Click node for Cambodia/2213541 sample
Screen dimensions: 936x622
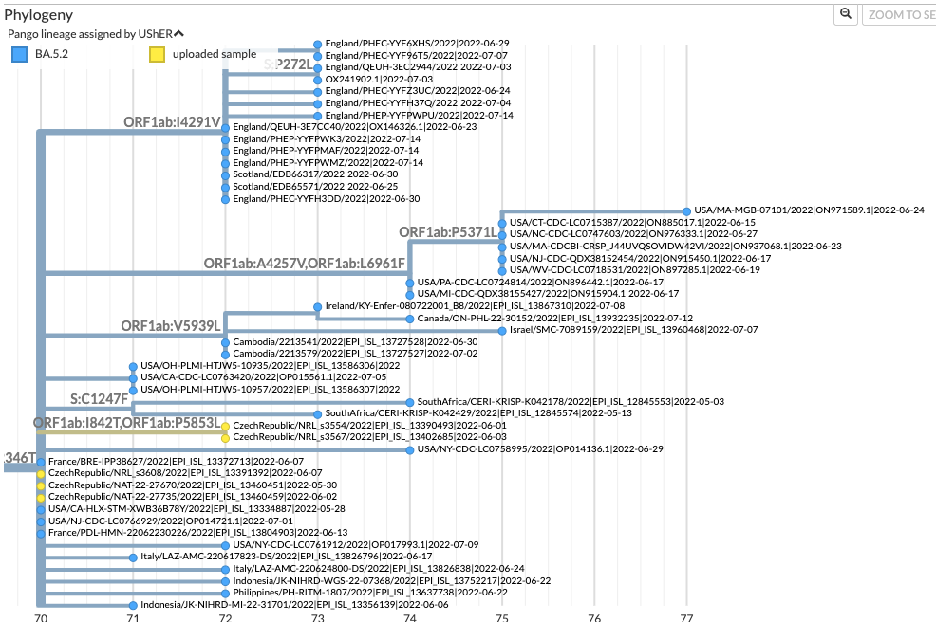click(225, 343)
